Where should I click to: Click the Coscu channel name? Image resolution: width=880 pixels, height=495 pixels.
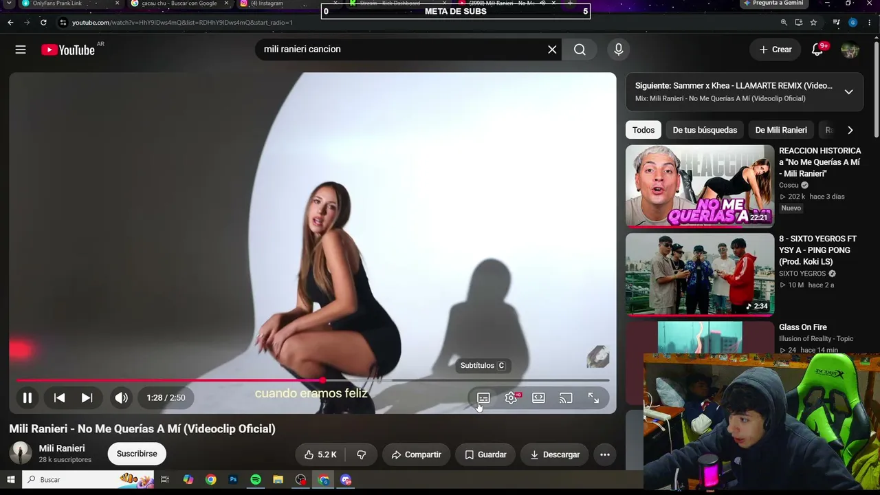click(789, 185)
